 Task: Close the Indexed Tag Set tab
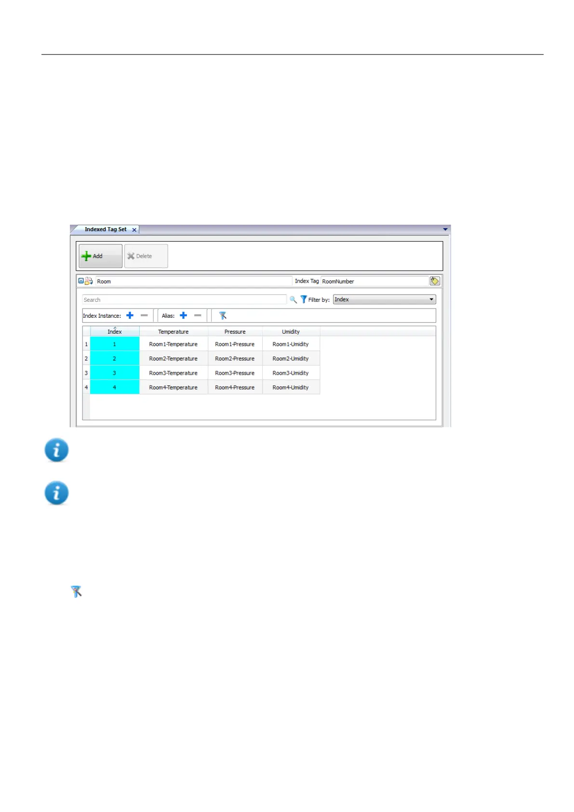pyautogui.click(x=134, y=230)
